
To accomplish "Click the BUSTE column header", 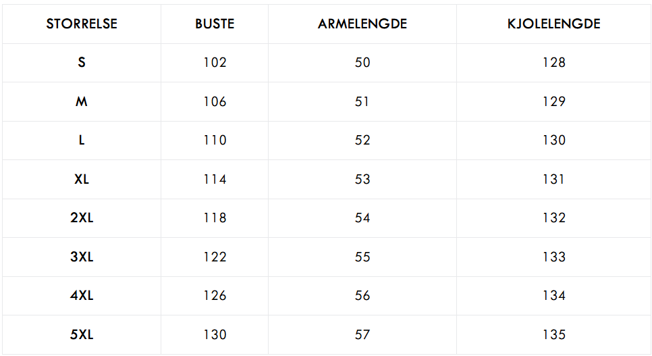I will click(x=215, y=24).
